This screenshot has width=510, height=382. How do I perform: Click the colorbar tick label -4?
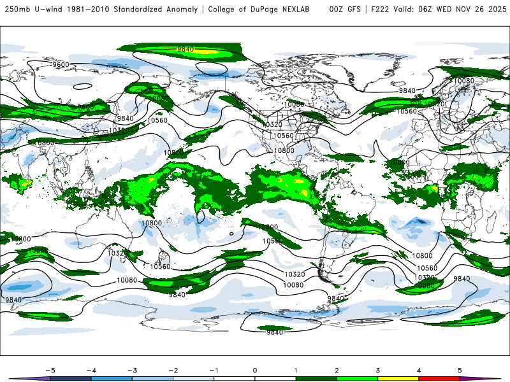[x=91, y=371]
